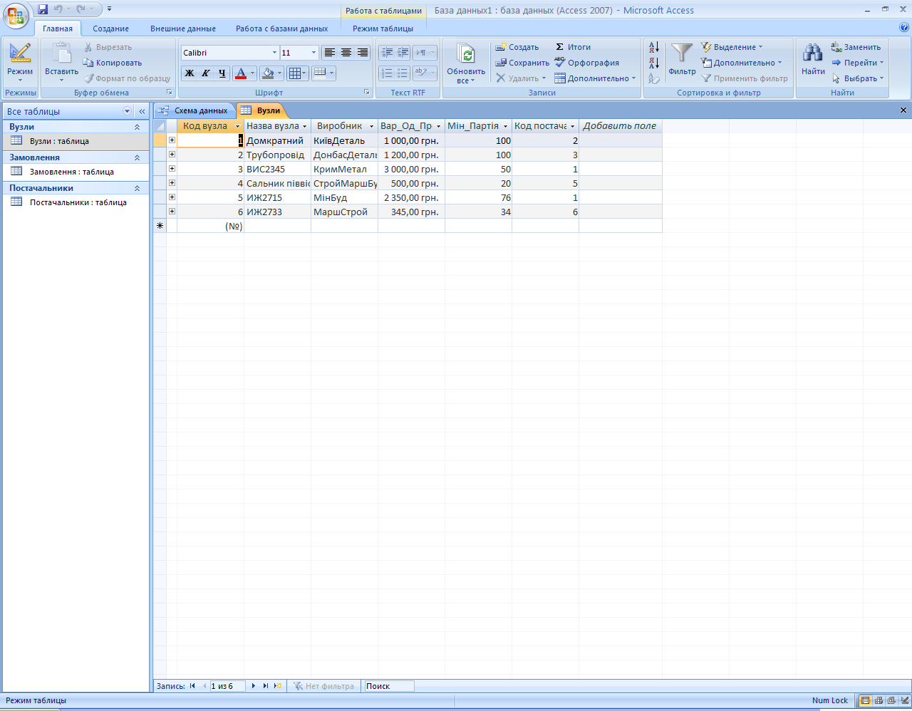
Task: Click the alternate row color icon
Action: click(320, 73)
